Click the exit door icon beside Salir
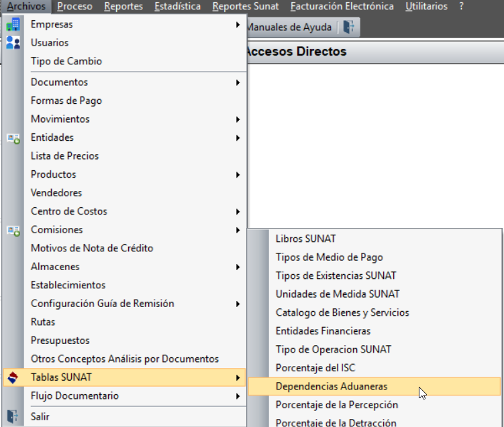The height and width of the screenshot is (427, 504). click(x=13, y=416)
